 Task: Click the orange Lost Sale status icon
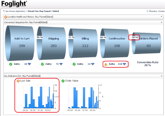tap(18, 81)
